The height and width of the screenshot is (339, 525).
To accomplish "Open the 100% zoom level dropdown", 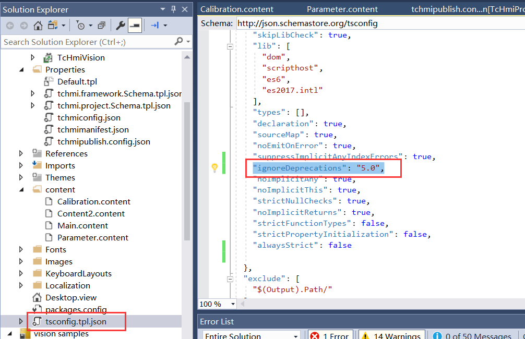I will point(216,304).
